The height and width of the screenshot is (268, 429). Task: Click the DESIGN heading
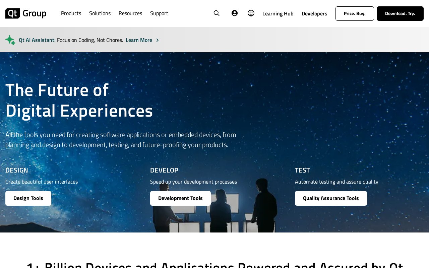click(17, 170)
